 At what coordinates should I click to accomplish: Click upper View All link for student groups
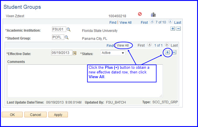click(x=125, y=23)
